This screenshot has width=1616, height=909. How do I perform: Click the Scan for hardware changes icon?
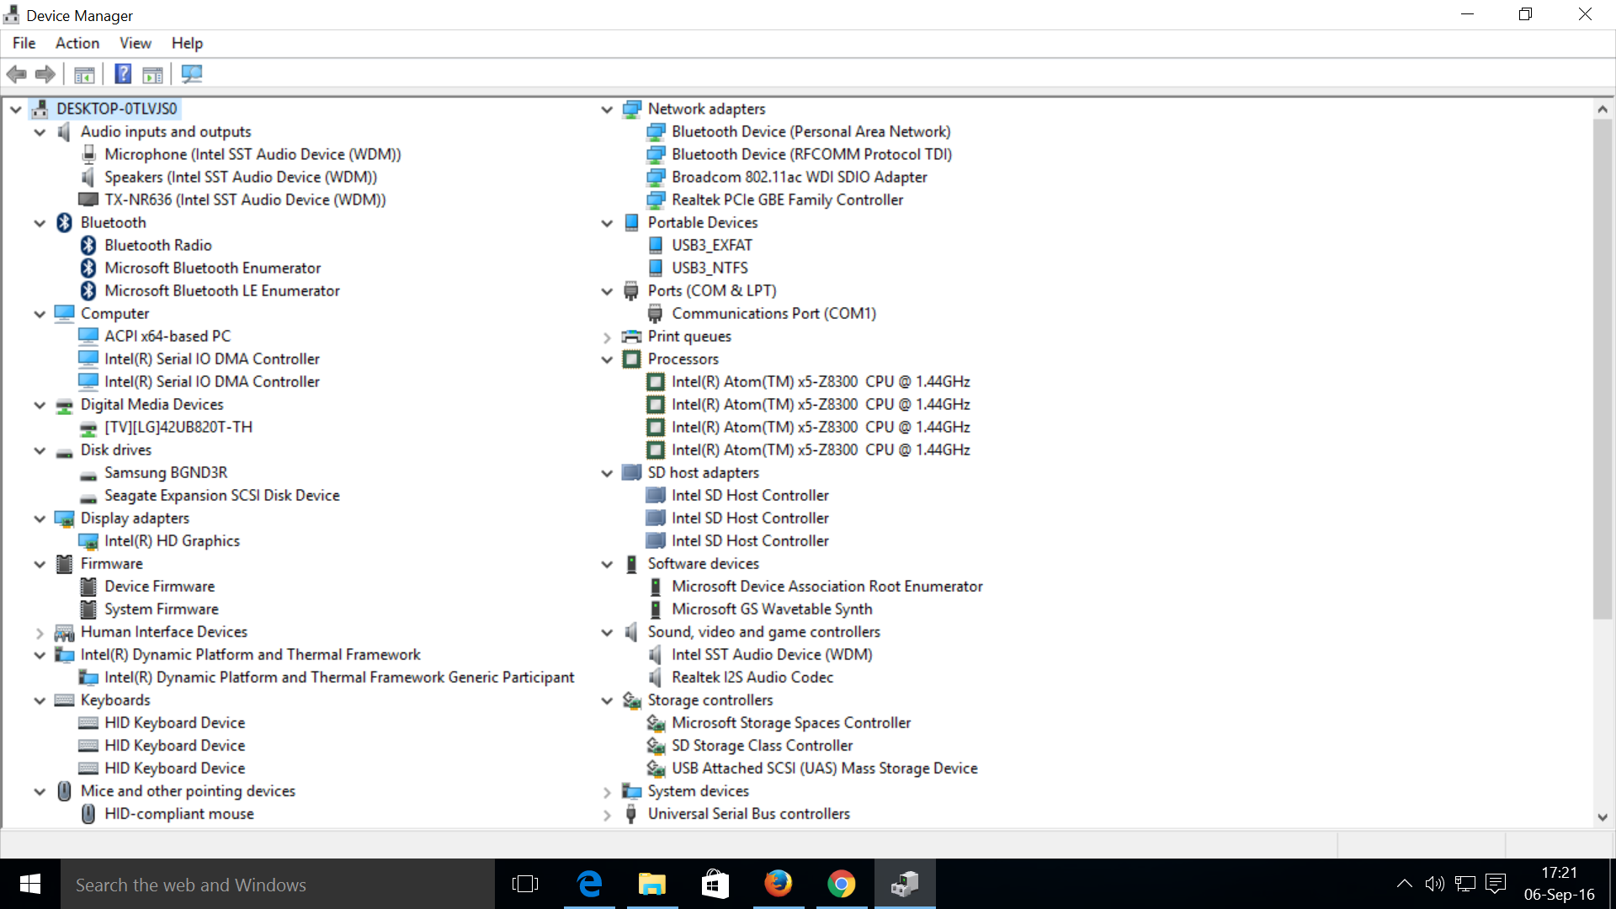192,74
